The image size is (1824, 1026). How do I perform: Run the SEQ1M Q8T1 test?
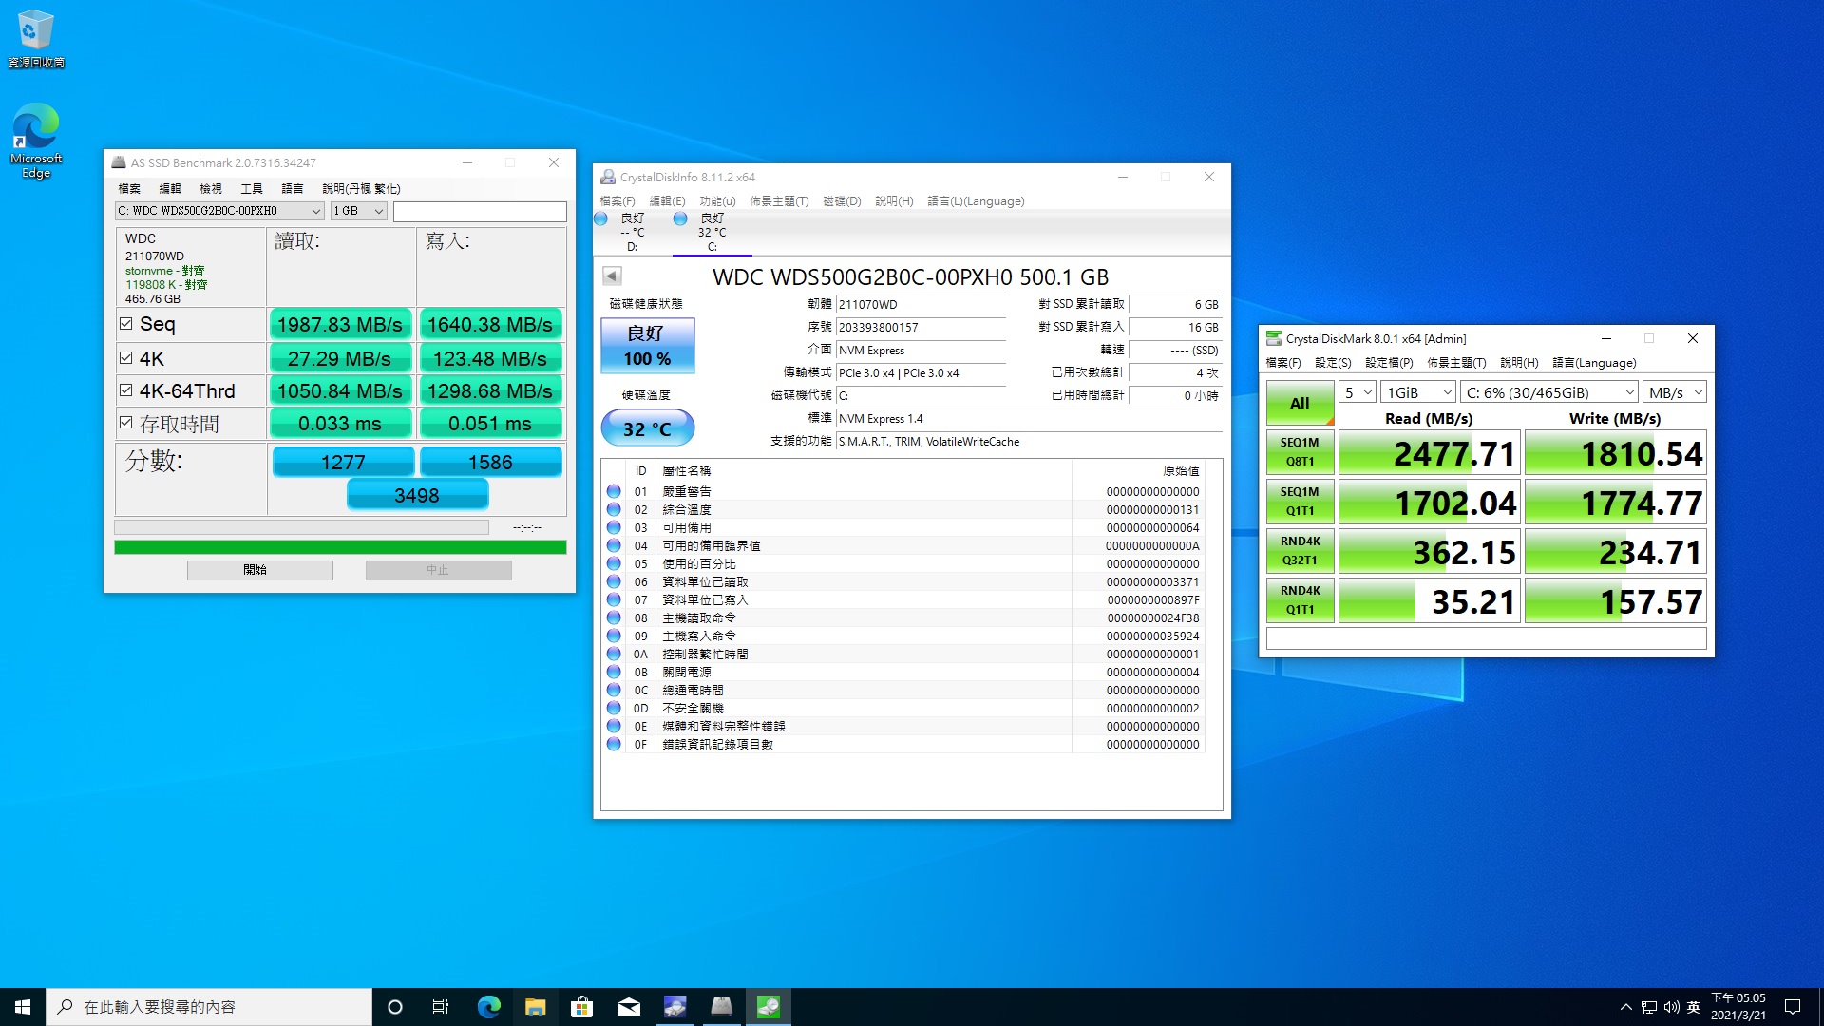click(1300, 452)
